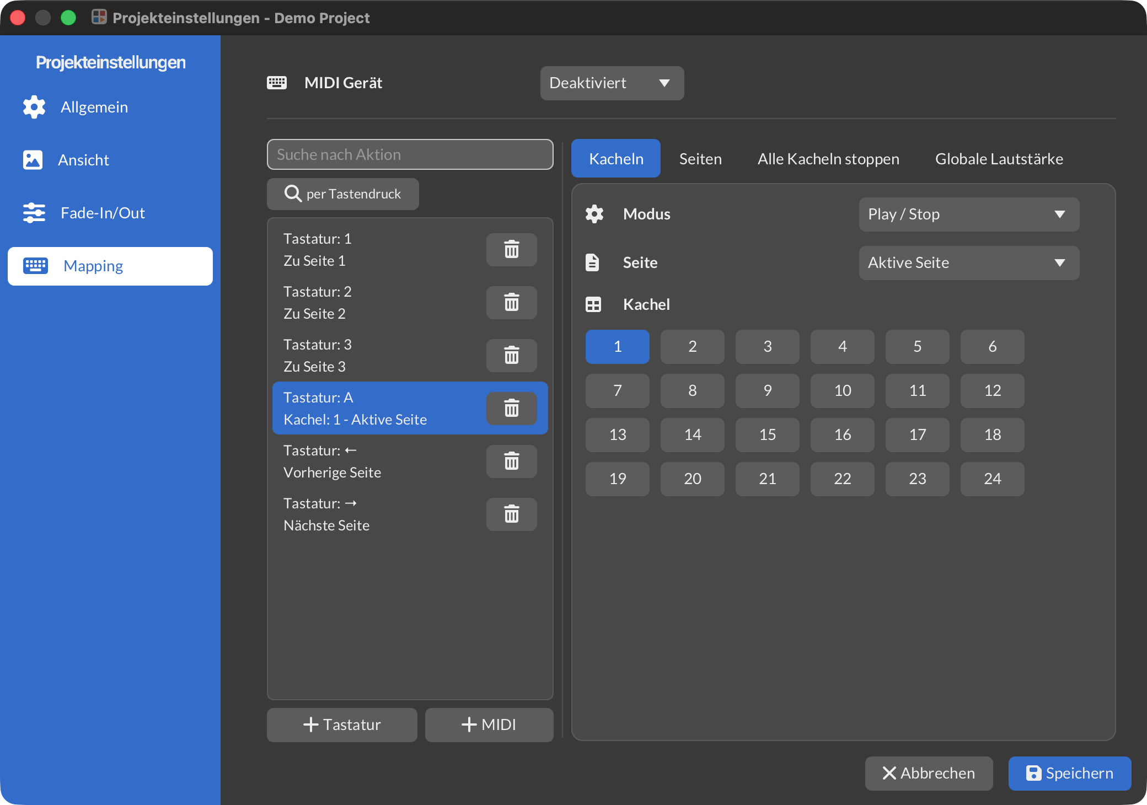
Task: Open the MIDI Gerät dropdown
Action: coord(612,83)
